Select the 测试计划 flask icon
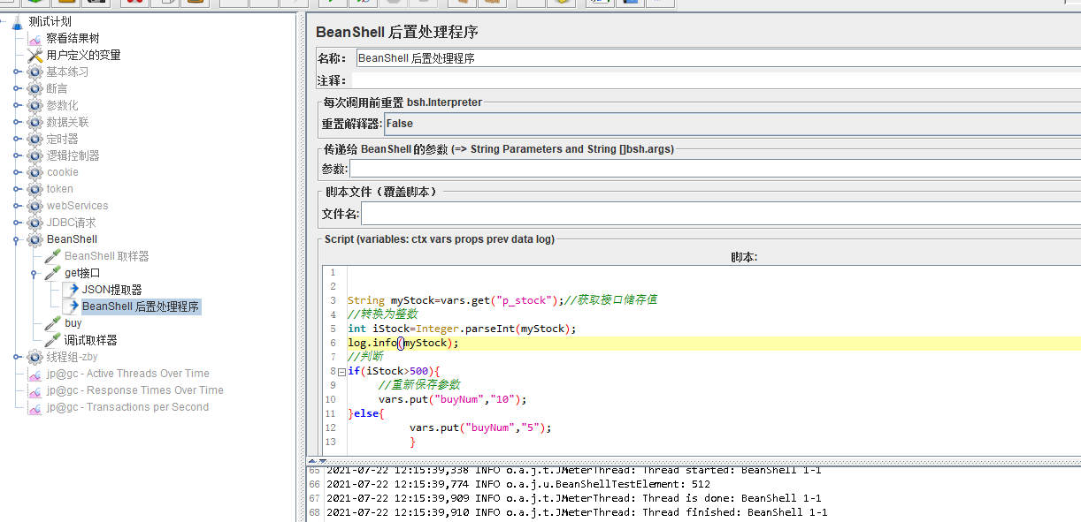1081x522 pixels. (x=18, y=21)
